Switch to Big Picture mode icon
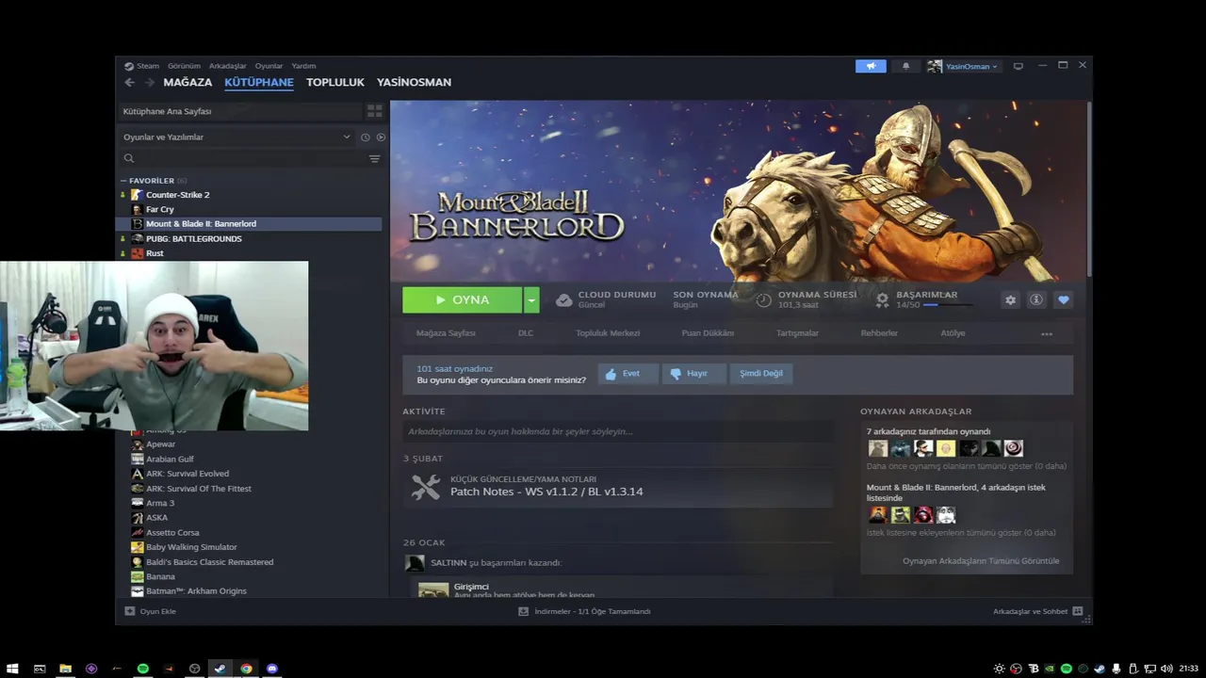This screenshot has width=1206, height=678. (1018, 66)
